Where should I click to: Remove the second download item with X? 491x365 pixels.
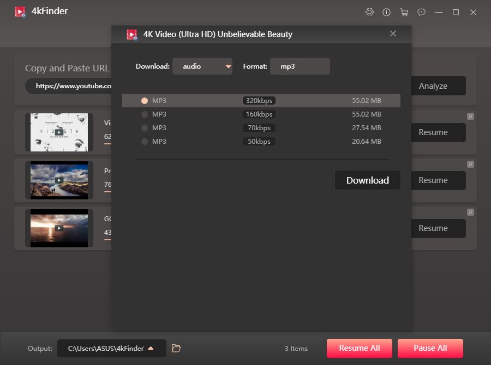(x=470, y=164)
